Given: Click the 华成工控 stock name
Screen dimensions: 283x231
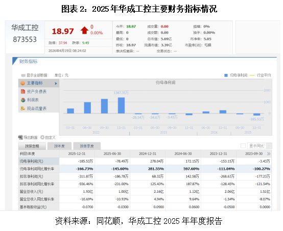Looking at the screenshot, I should [x=25, y=28].
